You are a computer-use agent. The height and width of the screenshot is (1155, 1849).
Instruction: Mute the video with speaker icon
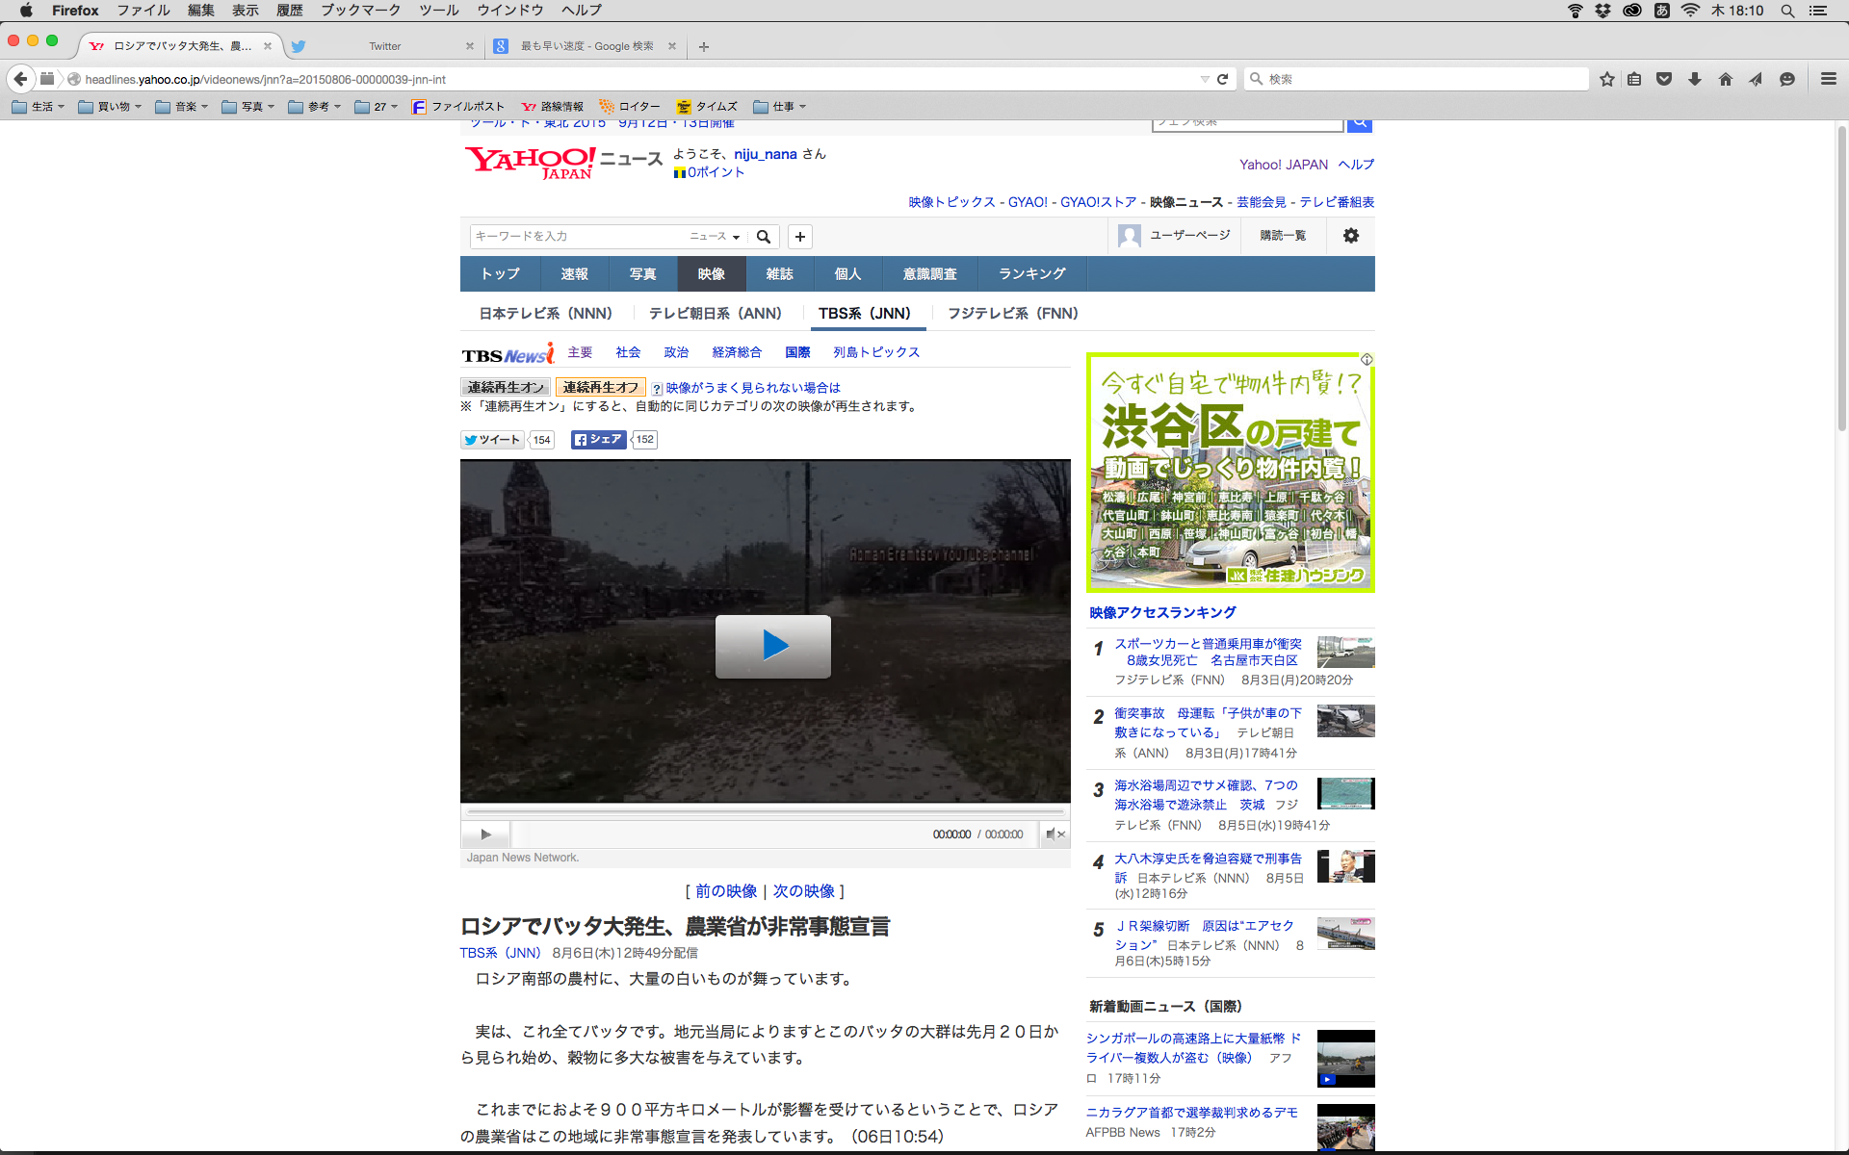pos(1054,834)
